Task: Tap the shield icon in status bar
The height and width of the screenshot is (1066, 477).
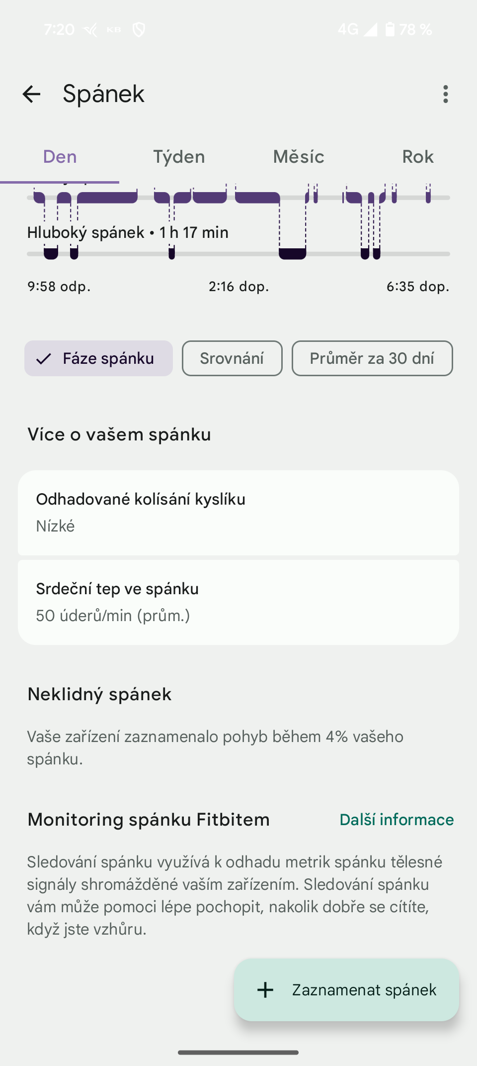Action: click(139, 30)
